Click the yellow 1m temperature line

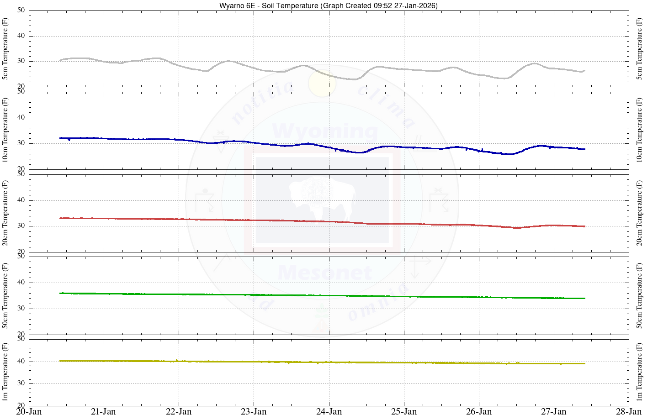(320, 362)
